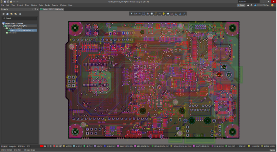This screenshot has width=277, height=152.
Task: Select the interactive length tuning tool
Action: click(160, 14)
